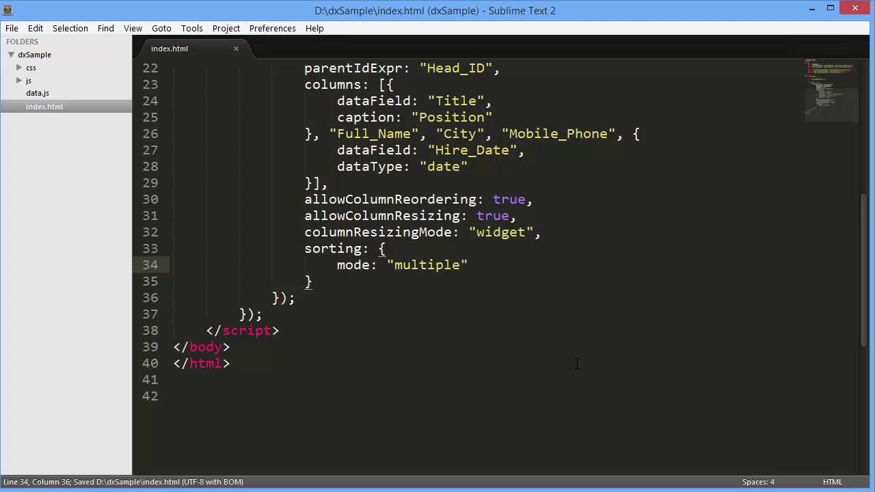Expand the css folder

click(x=19, y=68)
